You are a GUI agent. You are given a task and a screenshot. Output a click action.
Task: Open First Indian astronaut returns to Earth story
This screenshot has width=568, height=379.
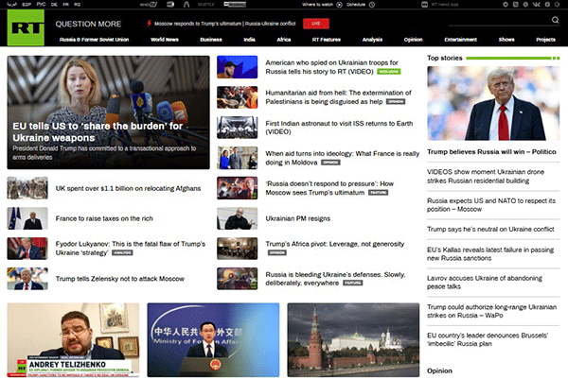click(339, 128)
